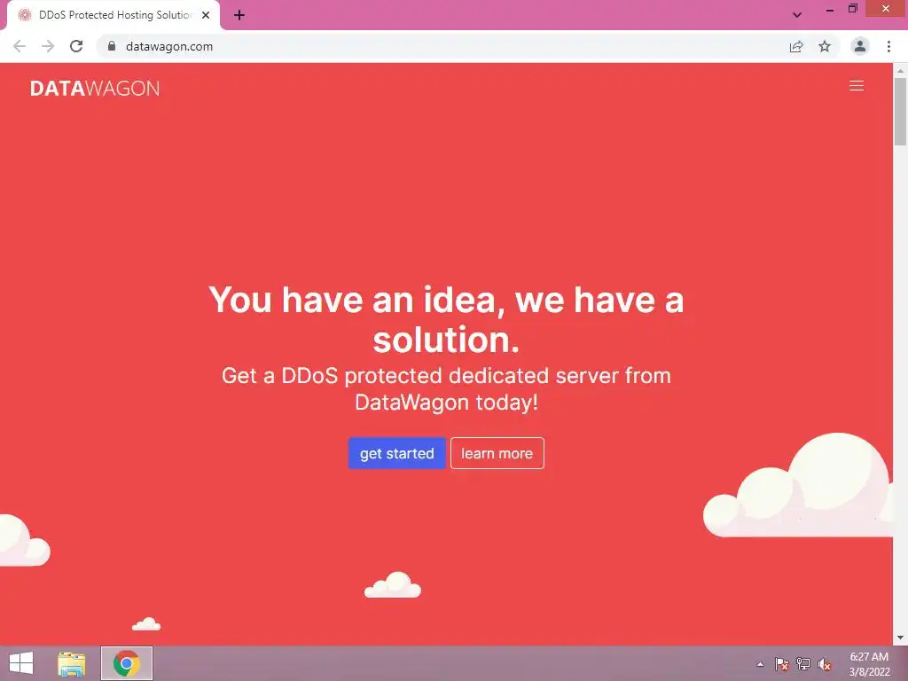
Task: Reload the page with the refresh icon
Action: [x=76, y=46]
